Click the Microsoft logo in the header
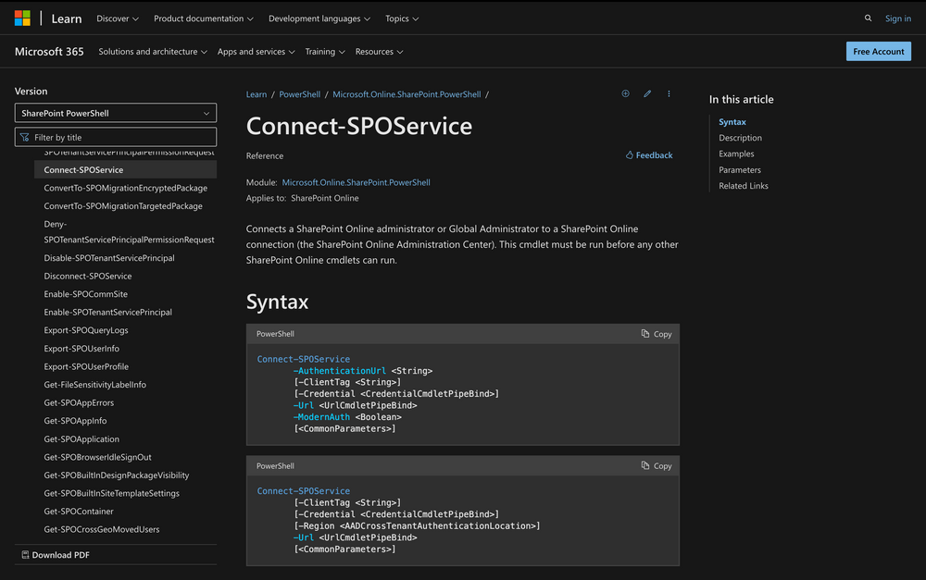 click(20, 18)
